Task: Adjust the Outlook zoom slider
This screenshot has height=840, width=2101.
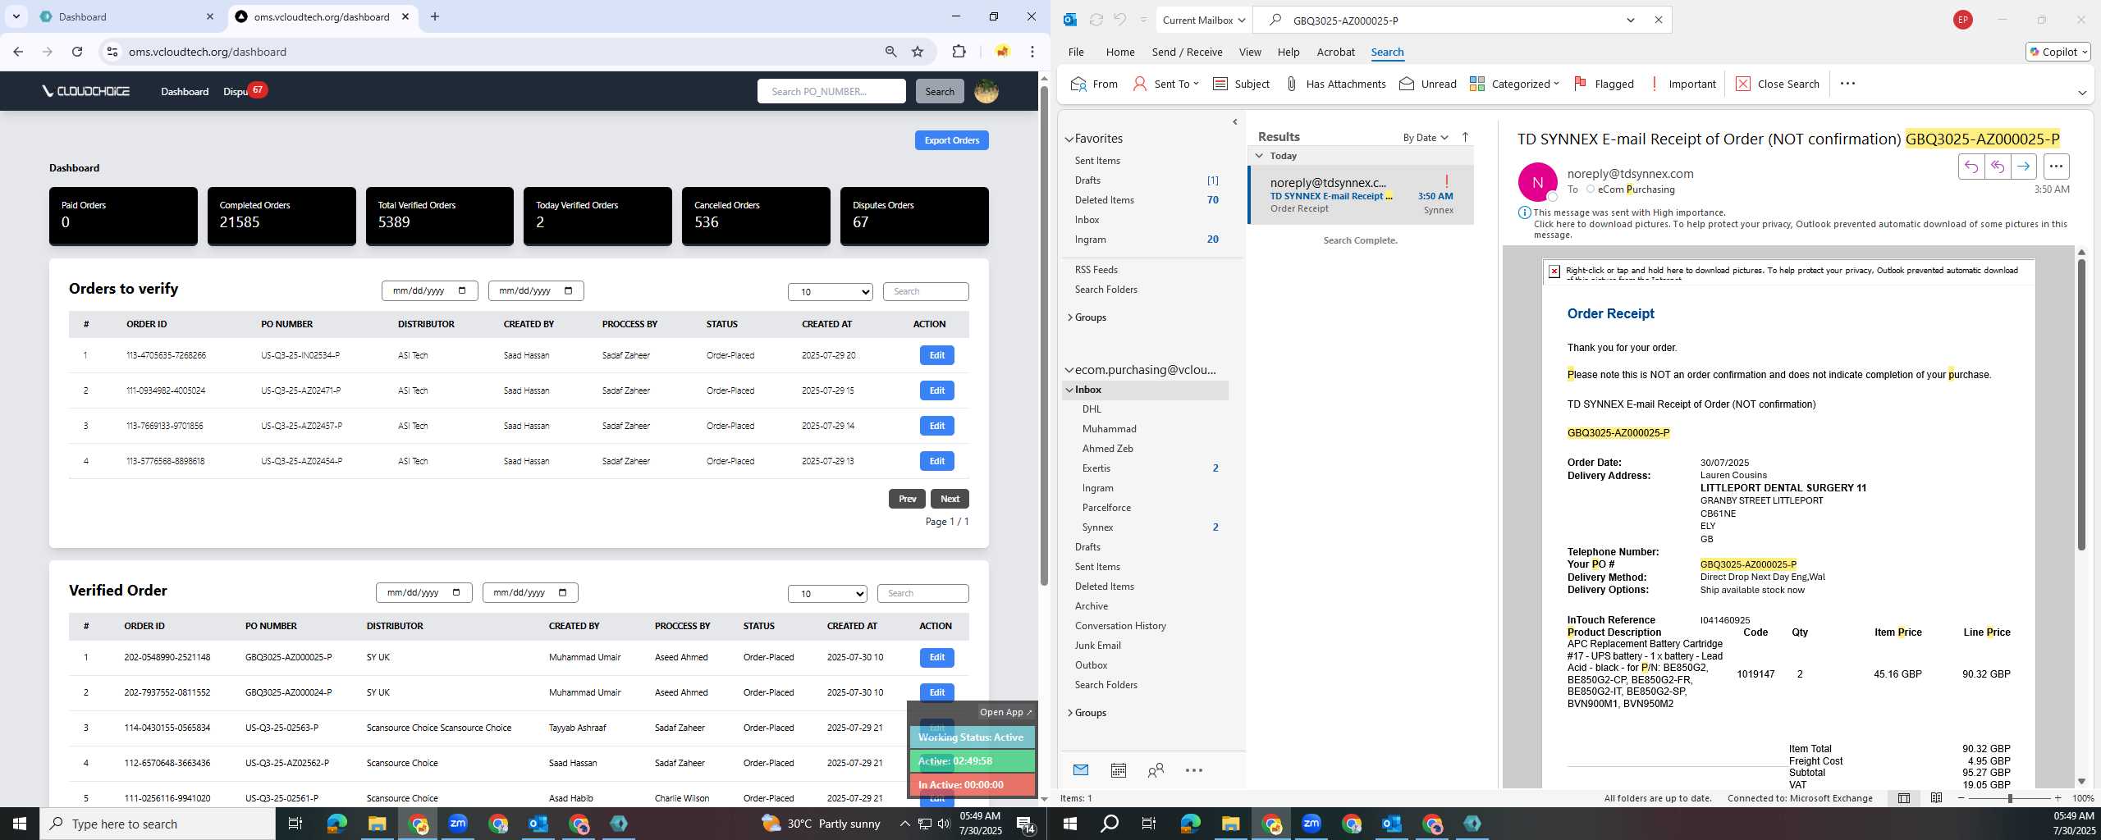Action: (2009, 798)
